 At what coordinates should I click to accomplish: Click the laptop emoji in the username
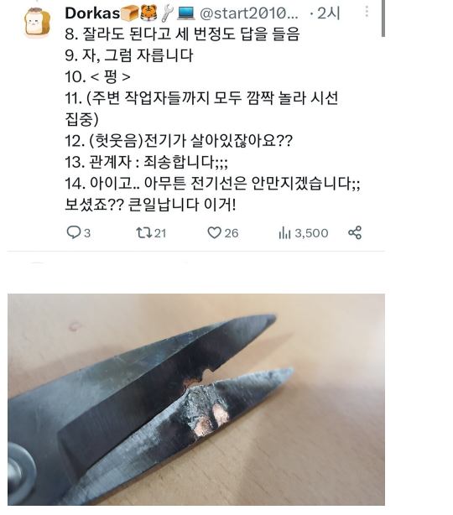click(x=186, y=13)
